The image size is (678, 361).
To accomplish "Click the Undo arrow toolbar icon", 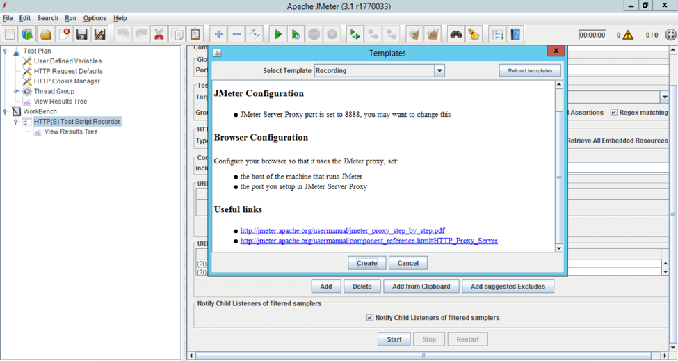I will pos(123,34).
